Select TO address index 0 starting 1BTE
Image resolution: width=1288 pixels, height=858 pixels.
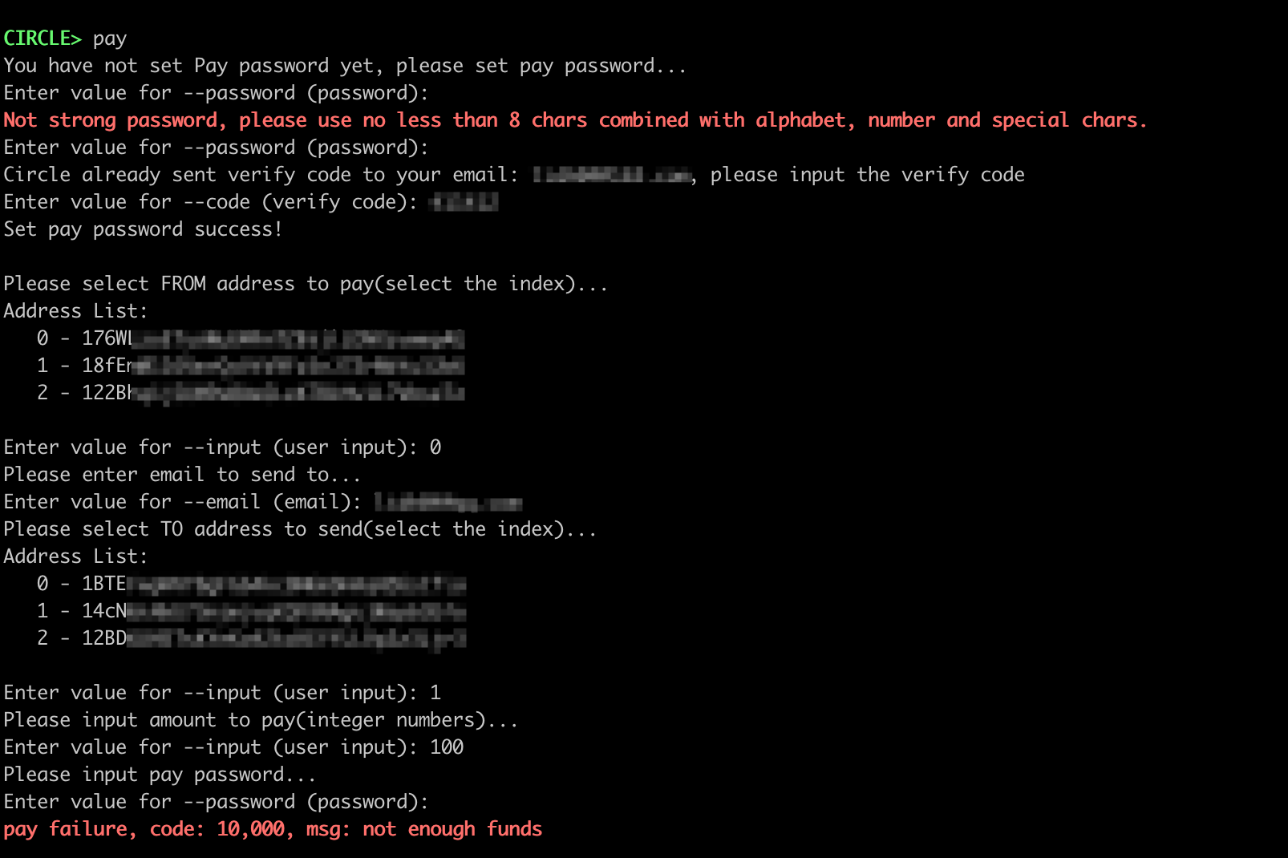251,584
